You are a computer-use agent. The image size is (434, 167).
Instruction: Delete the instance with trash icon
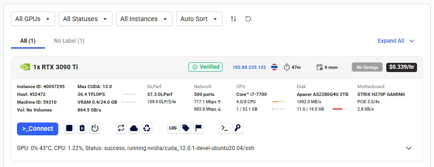(82, 128)
